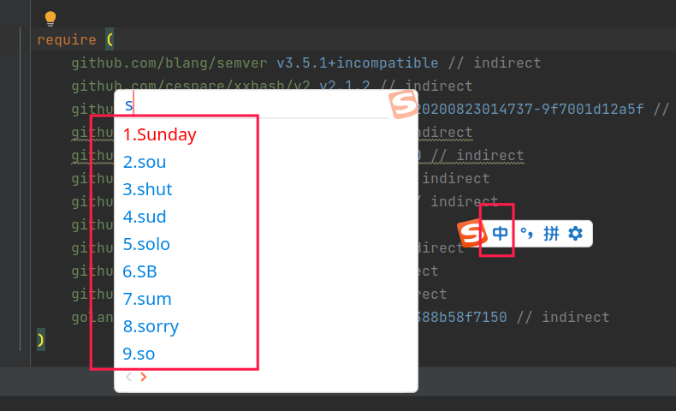Click the yellow lightbulb quick-fix icon

coord(50,18)
